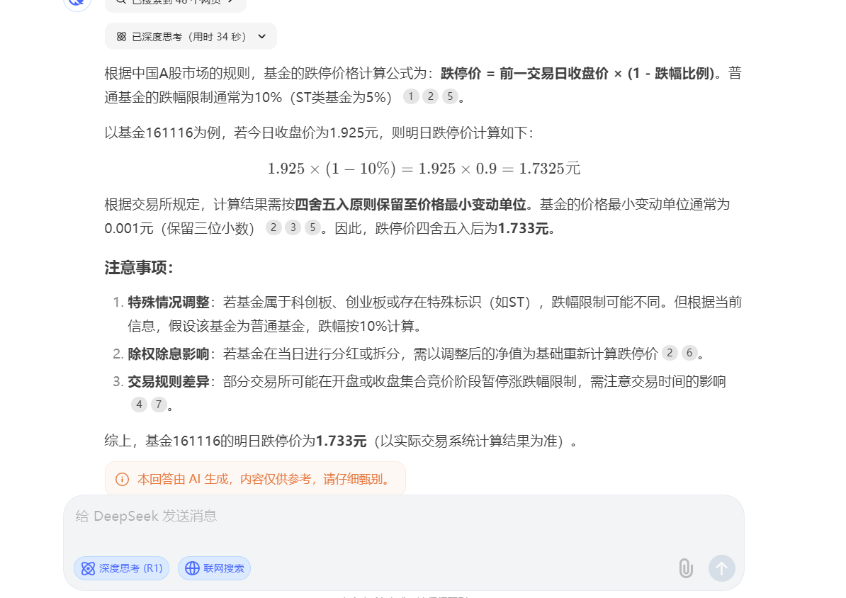Image resolution: width=846 pixels, height=598 pixels.
Task: Click the bold 交易规则差异 label
Action: (x=169, y=382)
